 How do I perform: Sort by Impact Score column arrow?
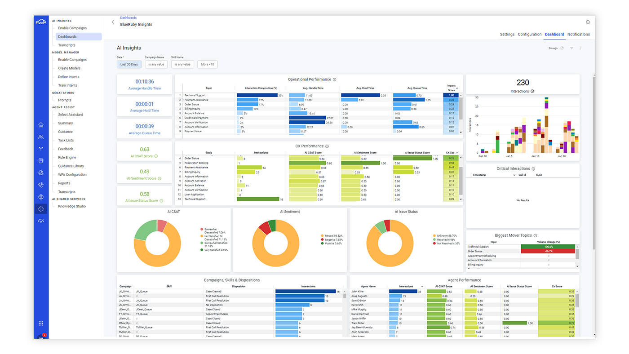[457, 88]
